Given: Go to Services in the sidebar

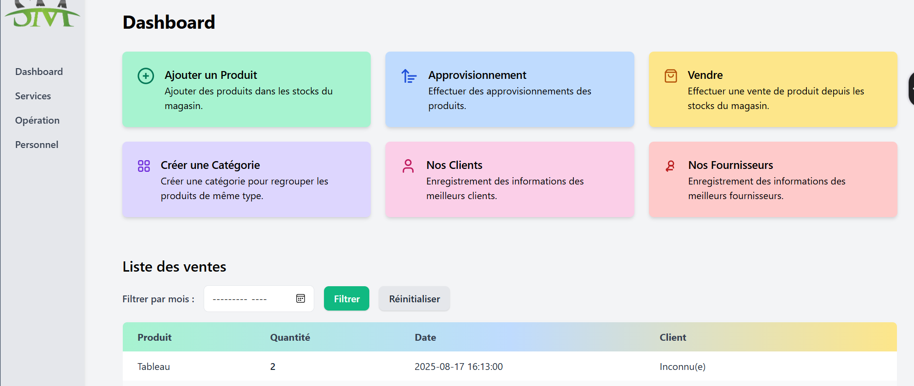Looking at the screenshot, I should pos(33,96).
